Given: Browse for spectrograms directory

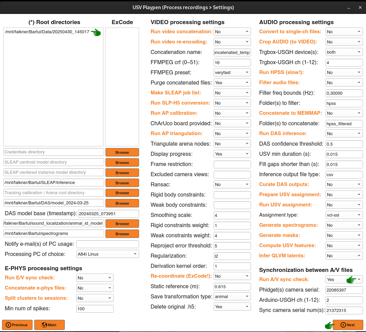Looking at the screenshot, I should (122, 234).
